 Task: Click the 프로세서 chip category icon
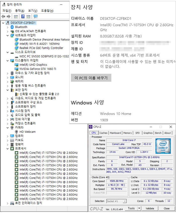point(12,148)
